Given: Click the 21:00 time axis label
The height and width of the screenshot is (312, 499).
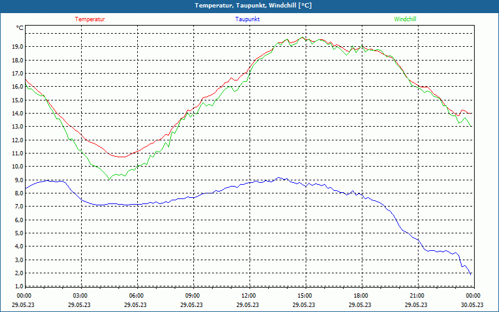Looking at the screenshot, I should click(x=417, y=296).
